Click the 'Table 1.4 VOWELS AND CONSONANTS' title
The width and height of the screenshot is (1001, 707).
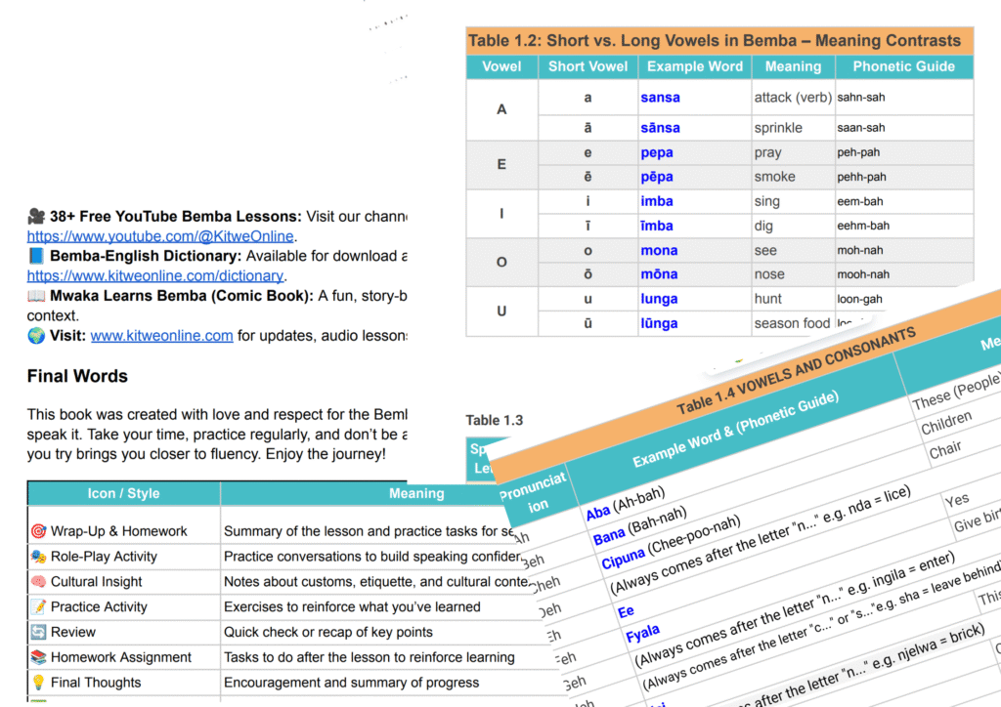[796, 370]
